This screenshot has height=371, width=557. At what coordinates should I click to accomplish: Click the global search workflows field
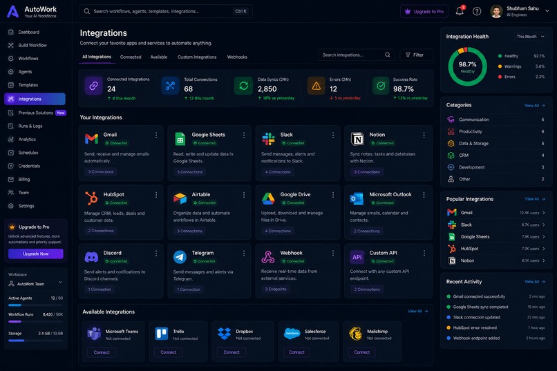(x=166, y=11)
